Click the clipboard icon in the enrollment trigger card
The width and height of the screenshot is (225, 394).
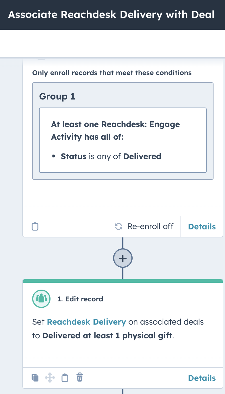point(35,227)
